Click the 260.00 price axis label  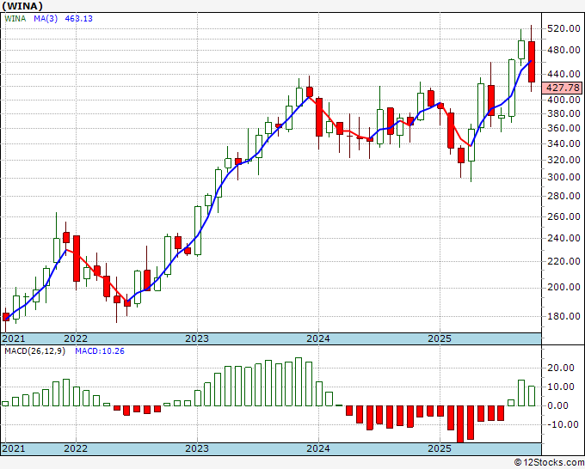[563, 216]
